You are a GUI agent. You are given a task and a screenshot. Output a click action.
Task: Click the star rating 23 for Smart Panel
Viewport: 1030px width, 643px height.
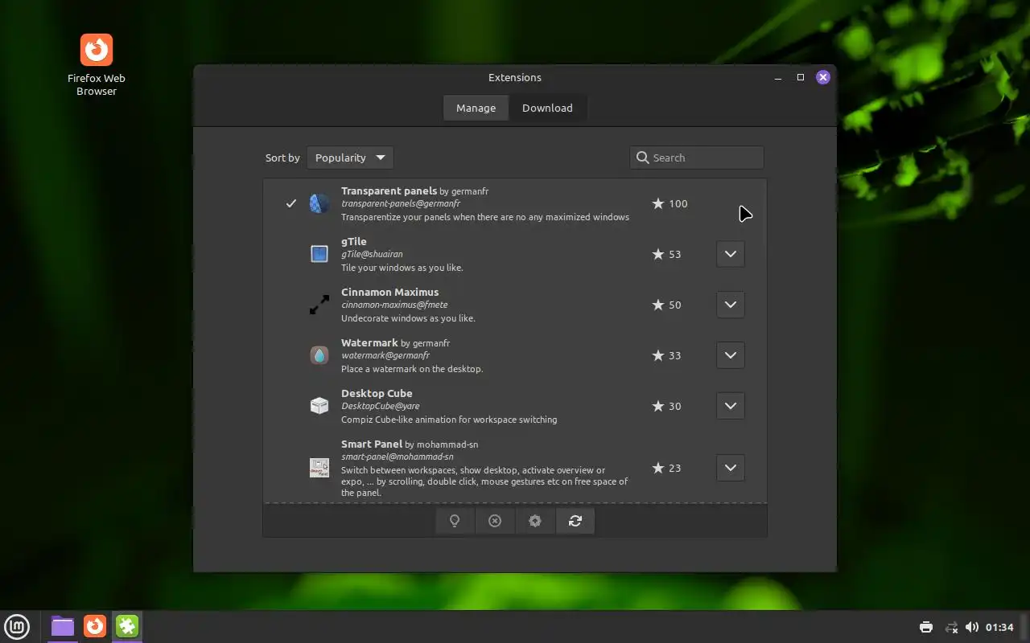pos(666,468)
